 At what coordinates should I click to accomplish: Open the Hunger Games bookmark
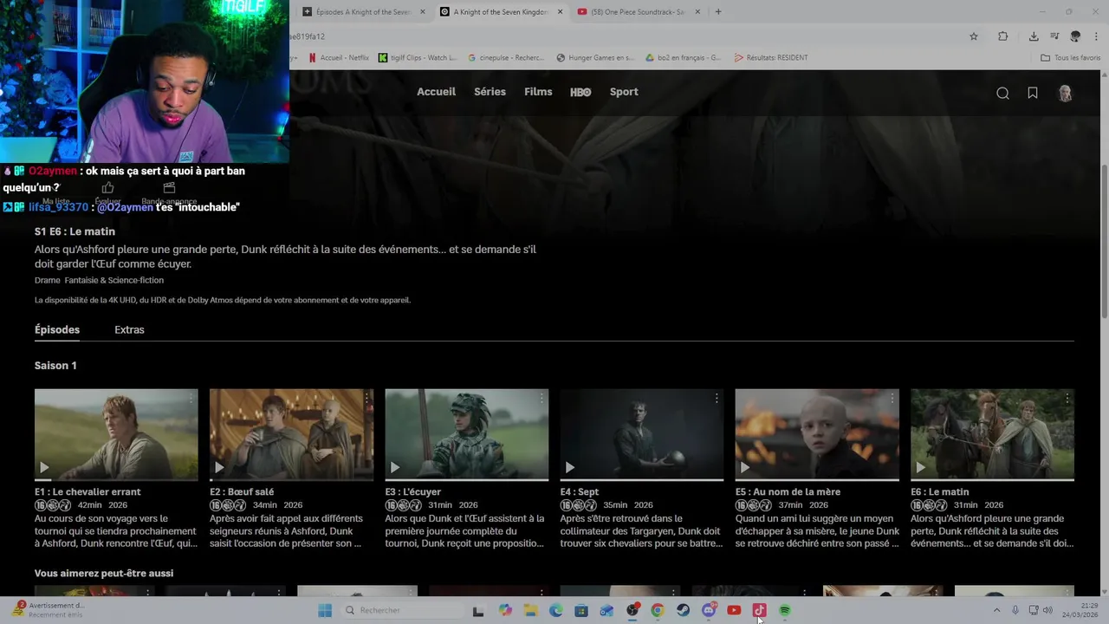point(595,58)
